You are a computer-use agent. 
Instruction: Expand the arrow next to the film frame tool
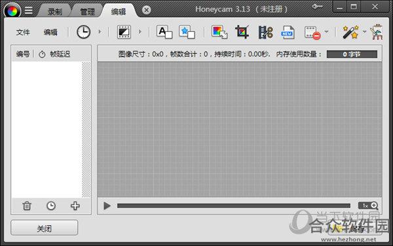(140, 32)
